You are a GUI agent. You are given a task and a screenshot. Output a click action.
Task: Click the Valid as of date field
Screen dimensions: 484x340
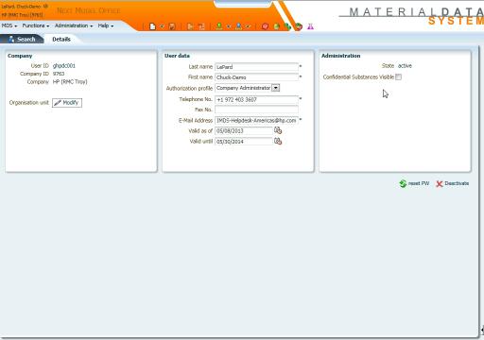click(x=244, y=130)
